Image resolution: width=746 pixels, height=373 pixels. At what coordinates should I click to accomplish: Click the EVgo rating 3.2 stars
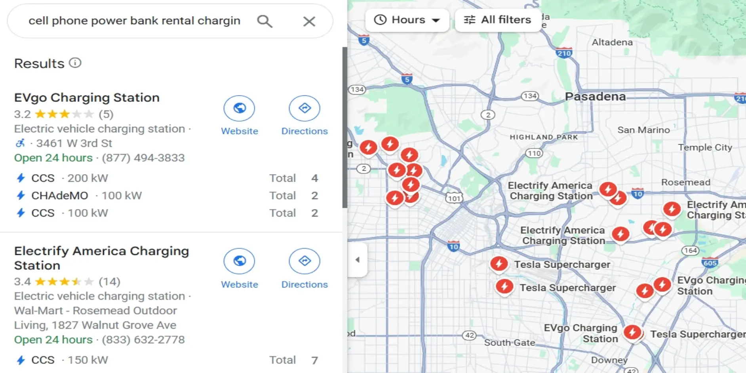pyautogui.click(x=54, y=114)
